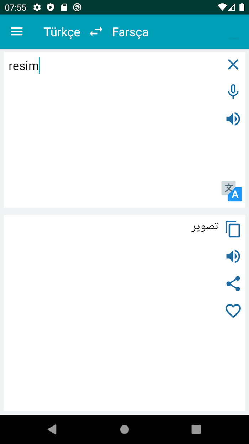249x444 pixels.
Task: Tap the settings gear in status bar
Action: [37, 7]
